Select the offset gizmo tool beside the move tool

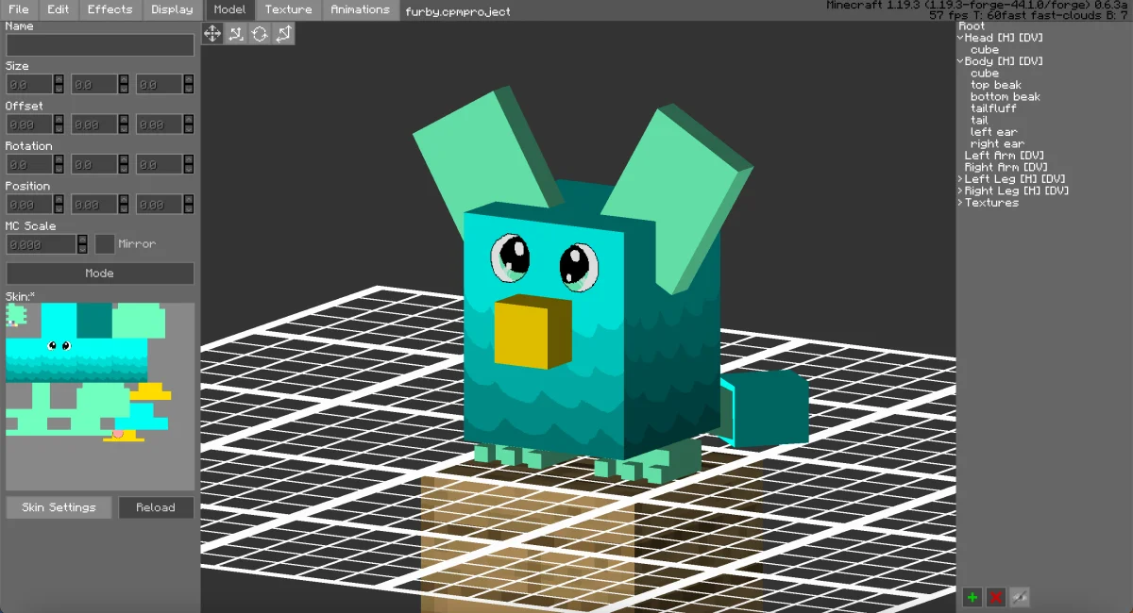[236, 34]
